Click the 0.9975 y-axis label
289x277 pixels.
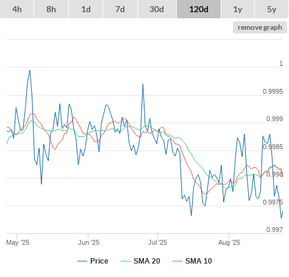point(273,202)
